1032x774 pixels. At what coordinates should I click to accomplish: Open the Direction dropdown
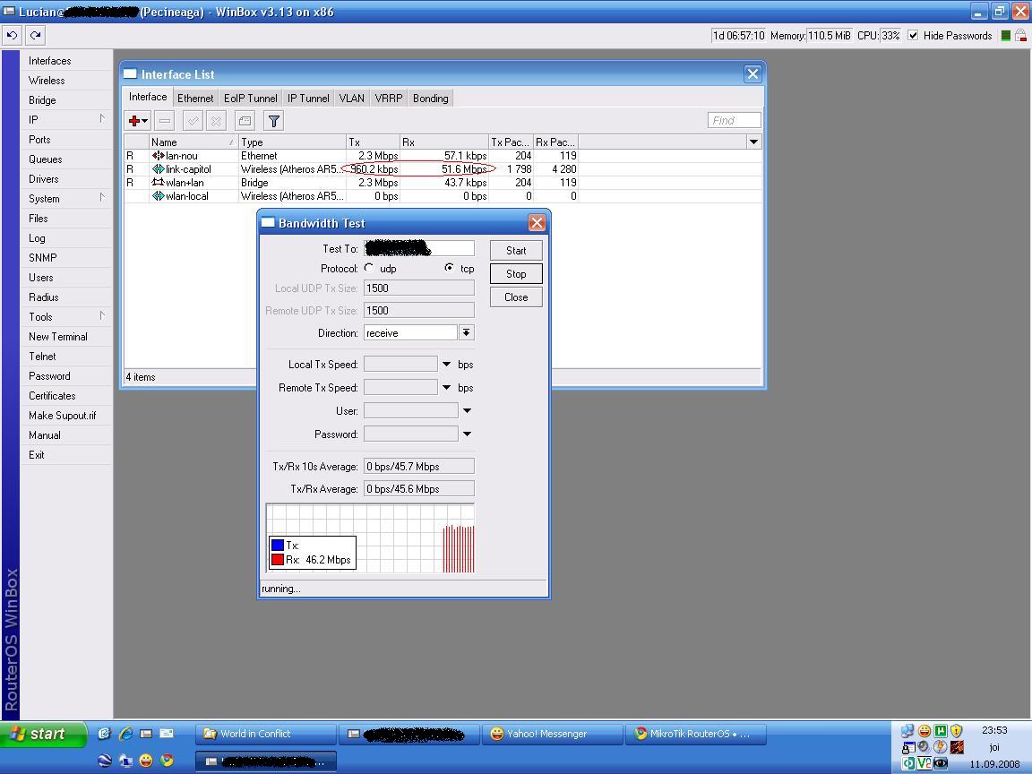(x=466, y=333)
